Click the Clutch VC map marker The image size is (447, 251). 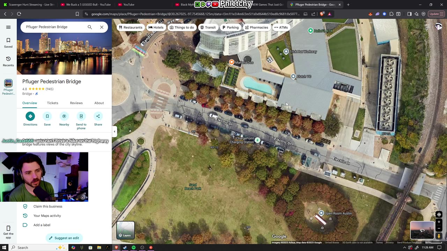coord(293,76)
